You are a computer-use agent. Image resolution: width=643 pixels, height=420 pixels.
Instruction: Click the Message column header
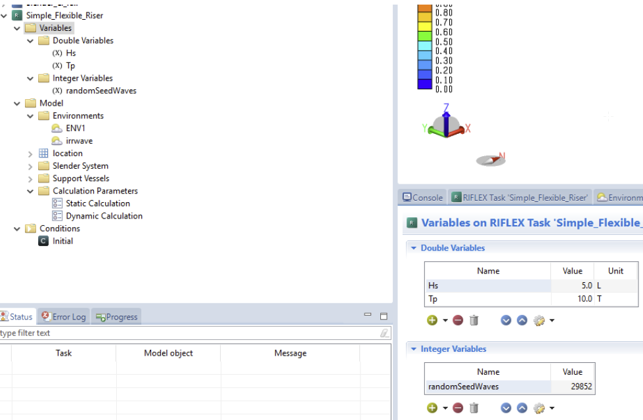pyautogui.click(x=290, y=353)
